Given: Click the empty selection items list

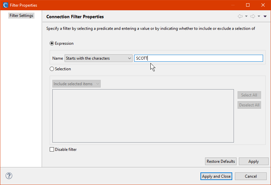Looking at the screenshot, I should click(143, 116).
